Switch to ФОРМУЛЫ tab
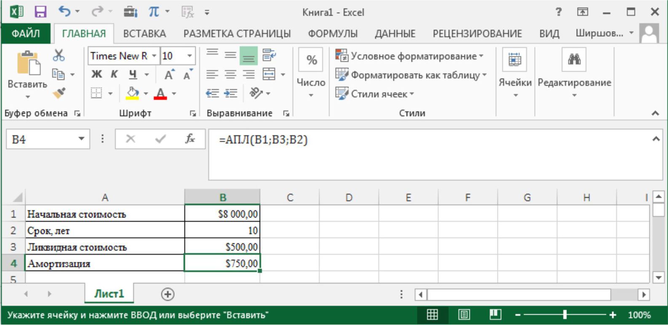 click(333, 34)
